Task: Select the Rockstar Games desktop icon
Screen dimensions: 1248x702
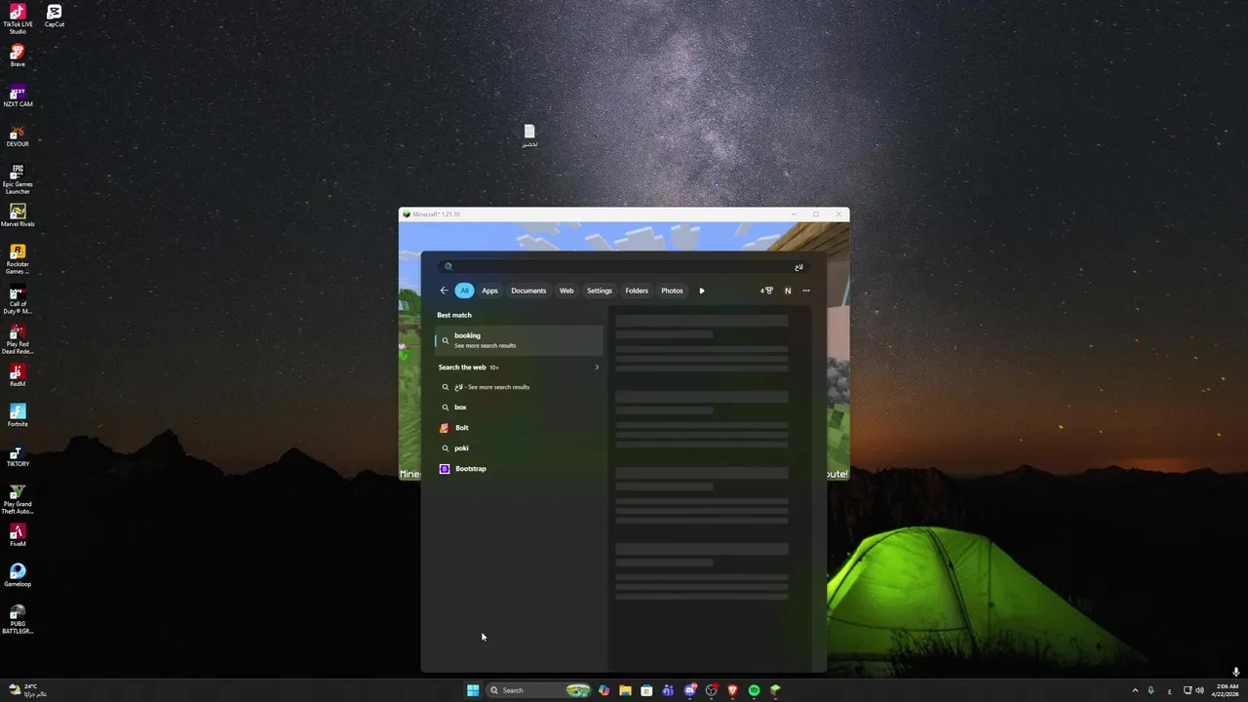Action: coord(18,259)
